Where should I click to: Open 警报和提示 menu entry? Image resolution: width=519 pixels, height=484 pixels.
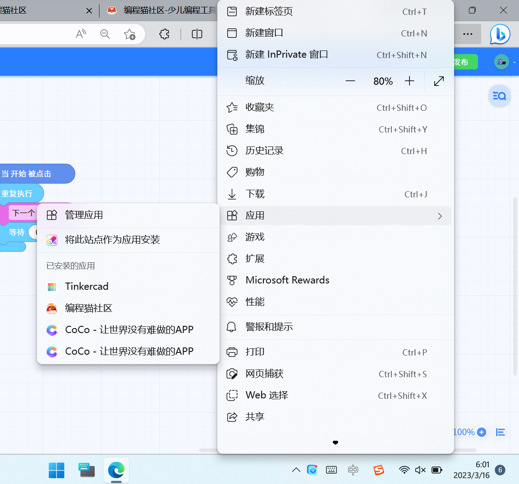coord(335,327)
